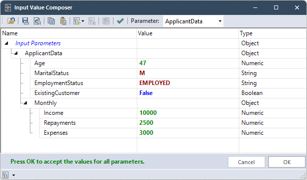307x180 pixels.
Task: Collapse the Monthly object node
Action: click(x=25, y=103)
